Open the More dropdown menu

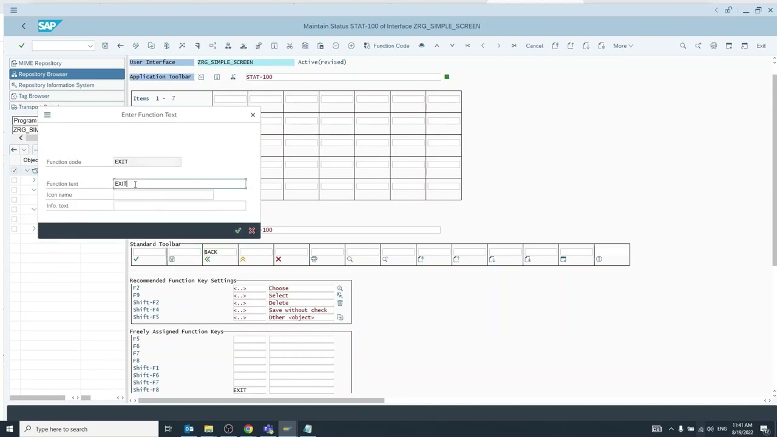(623, 46)
